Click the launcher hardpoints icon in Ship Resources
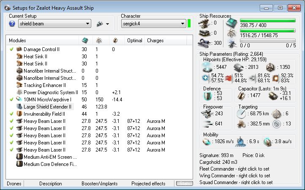305x190 pixels. click(x=204, y=33)
